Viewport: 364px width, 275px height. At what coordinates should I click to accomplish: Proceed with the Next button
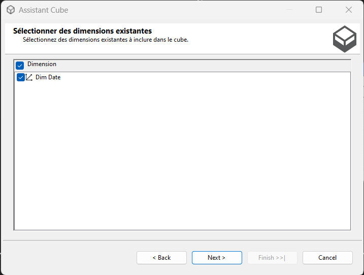pyautogui.click(x=217, y=258)
